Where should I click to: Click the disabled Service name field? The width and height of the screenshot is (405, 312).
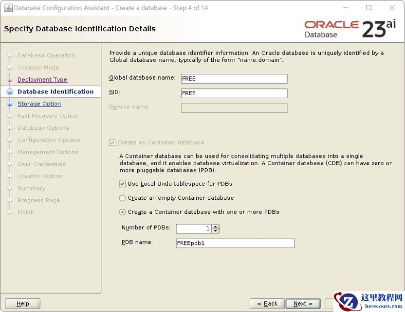(x=234, y=108)
